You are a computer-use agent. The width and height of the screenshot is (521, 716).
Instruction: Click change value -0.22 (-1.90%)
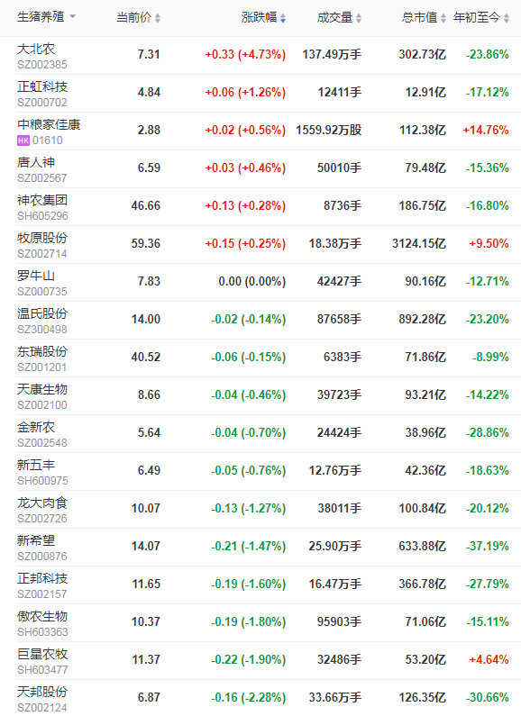tap(249, 660)
